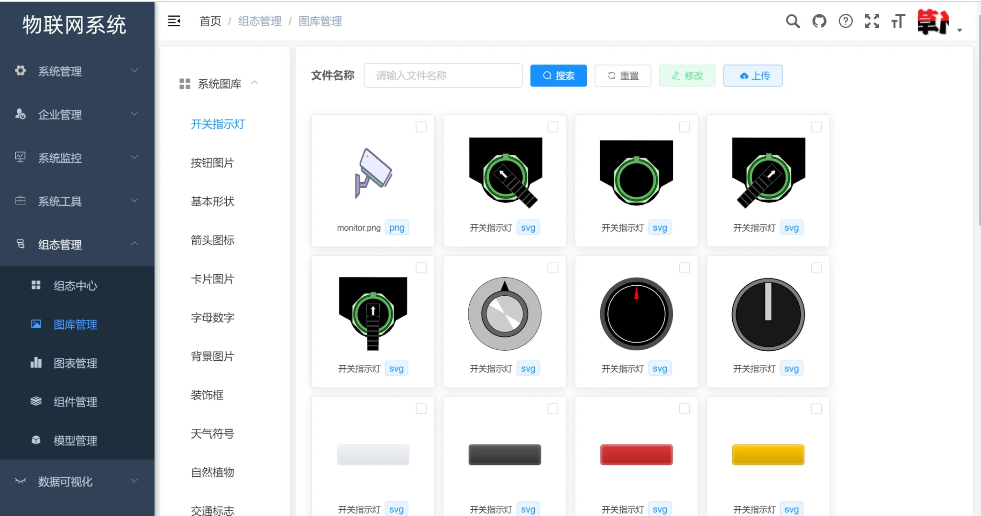
Task: Click the 上传 upload button
Action: (x=752, y=75)
